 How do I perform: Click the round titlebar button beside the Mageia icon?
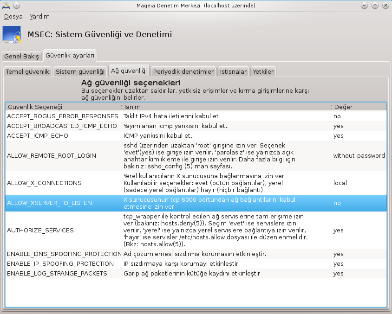tap(16, 6)
